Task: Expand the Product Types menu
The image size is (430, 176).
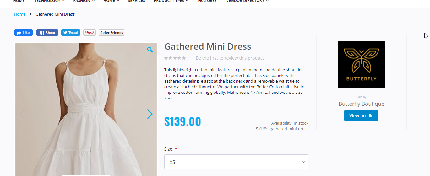Action: point(171,1)
